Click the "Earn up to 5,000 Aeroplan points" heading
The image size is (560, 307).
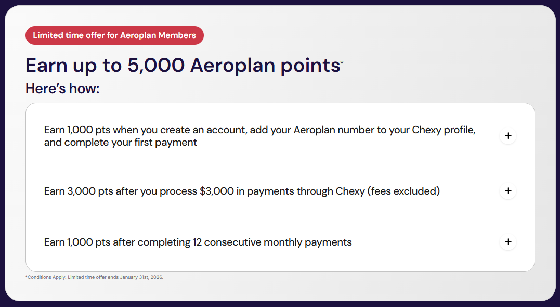[182, 66]
